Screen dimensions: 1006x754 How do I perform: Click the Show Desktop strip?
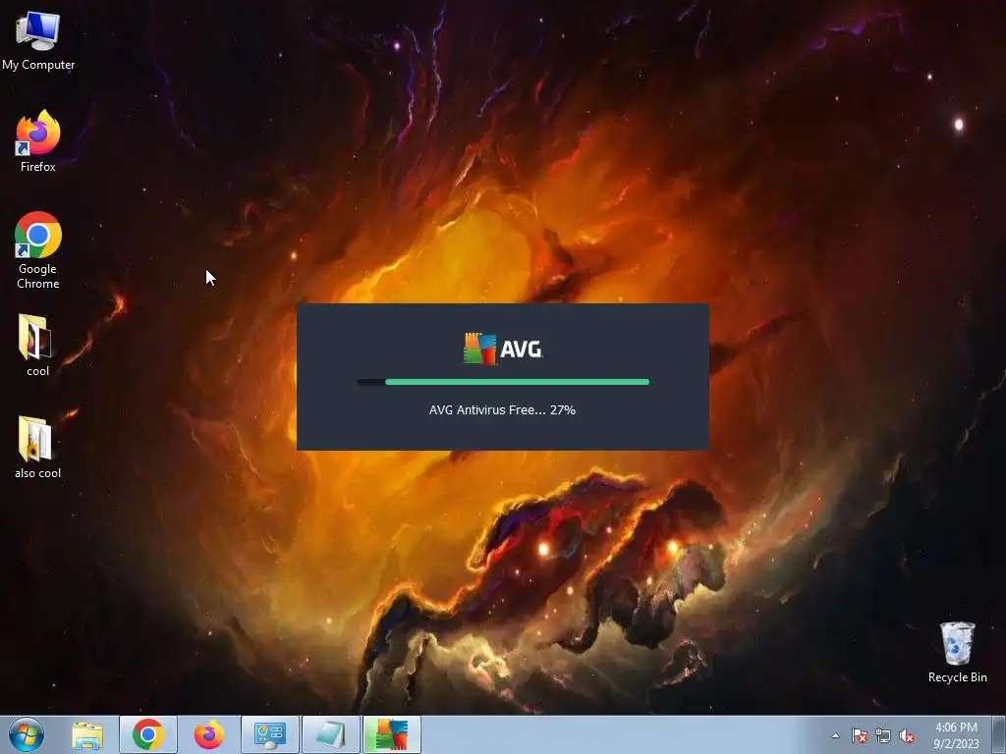pyautogui.click(x=999, y=734)
